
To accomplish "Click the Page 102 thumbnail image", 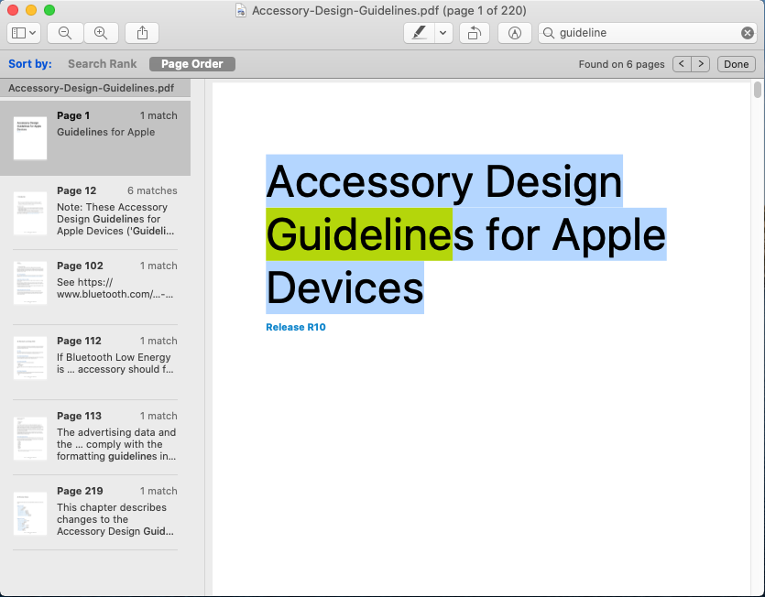I will tap(30, 283).
